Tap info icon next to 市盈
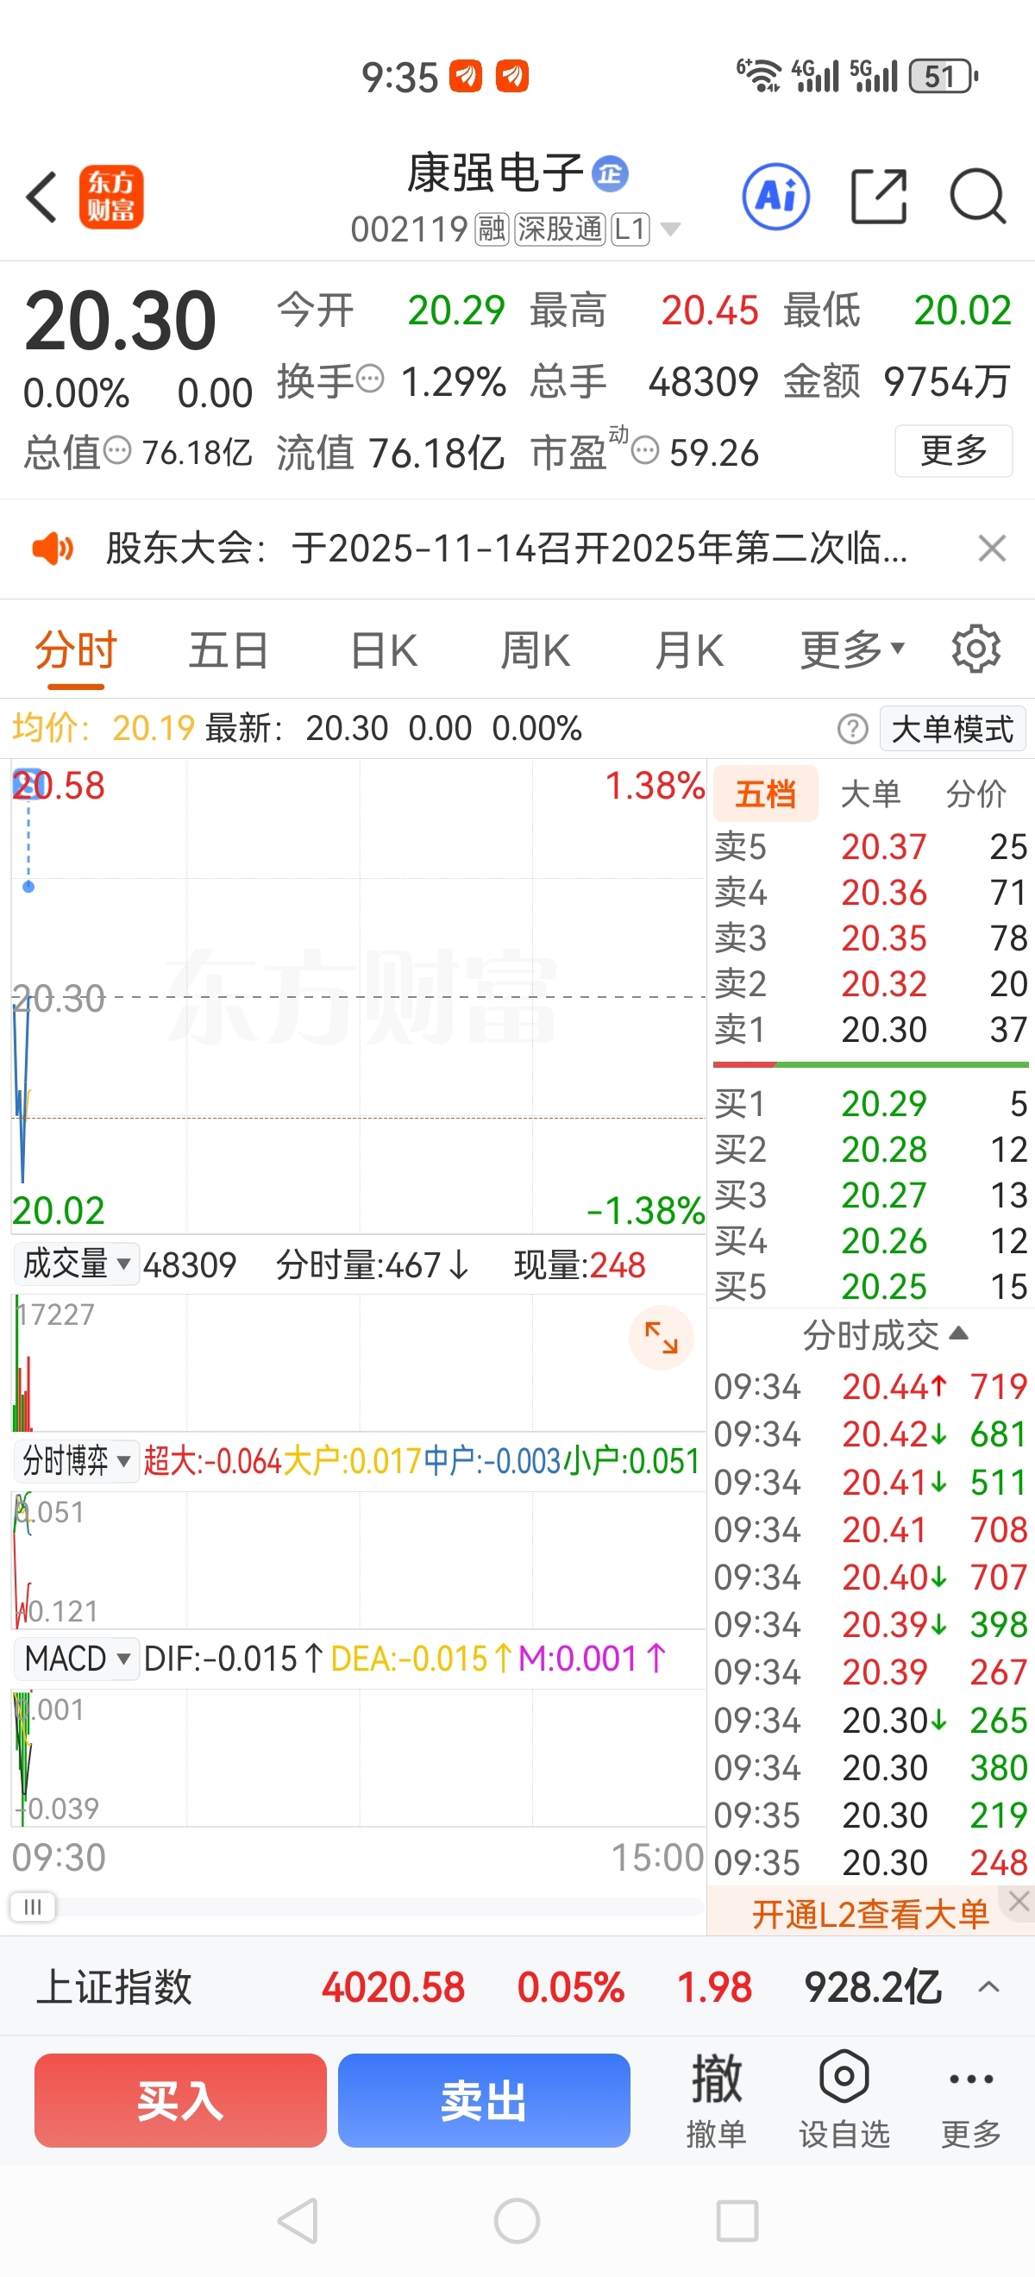Image resolution: width=1035 pixels, height=2277 pixels. coord(645,451)
